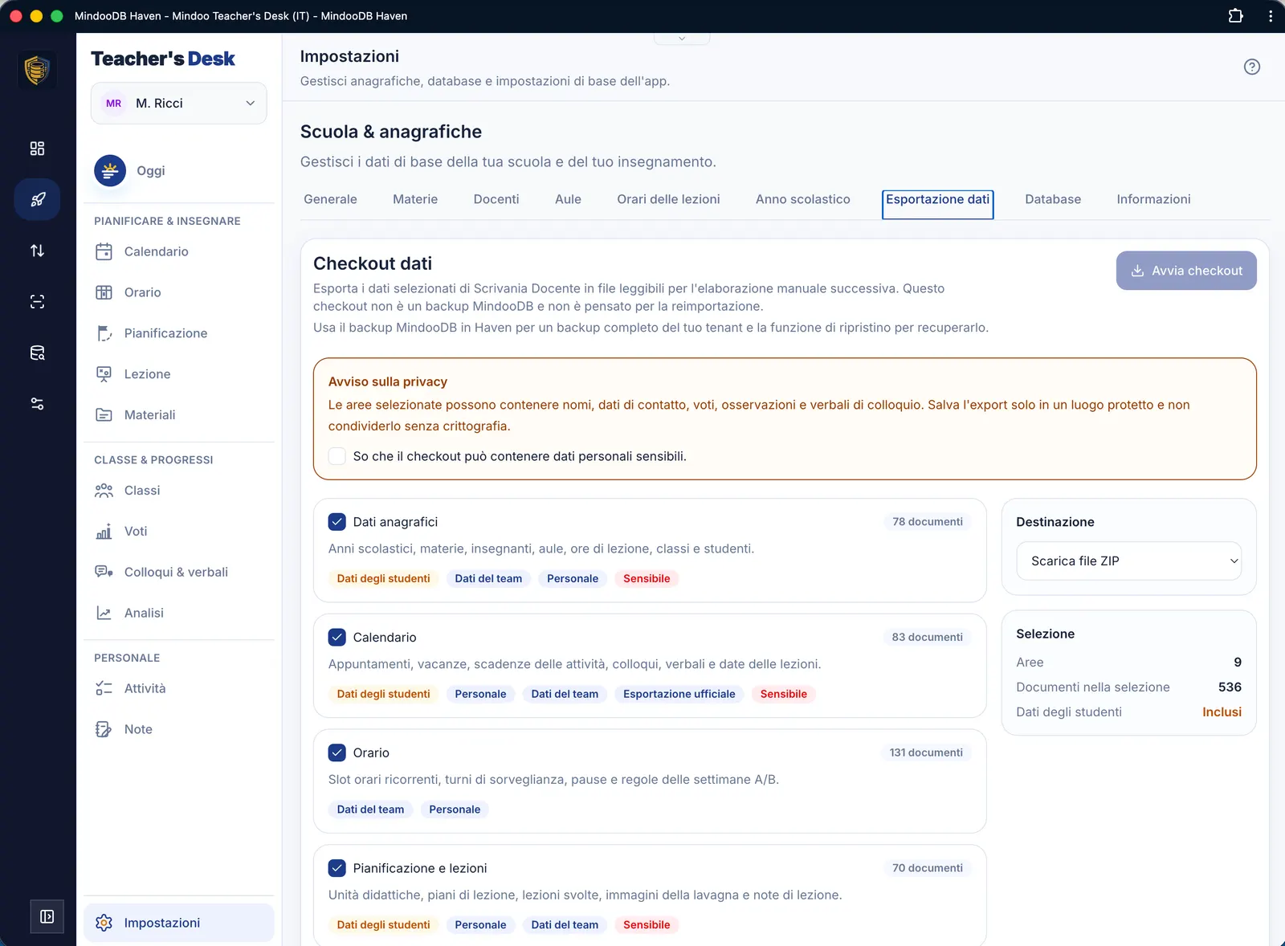This screenshot has height=946, width=1285.
Task: Open the dashboard grid icon in rail
Action: (37, 149)
